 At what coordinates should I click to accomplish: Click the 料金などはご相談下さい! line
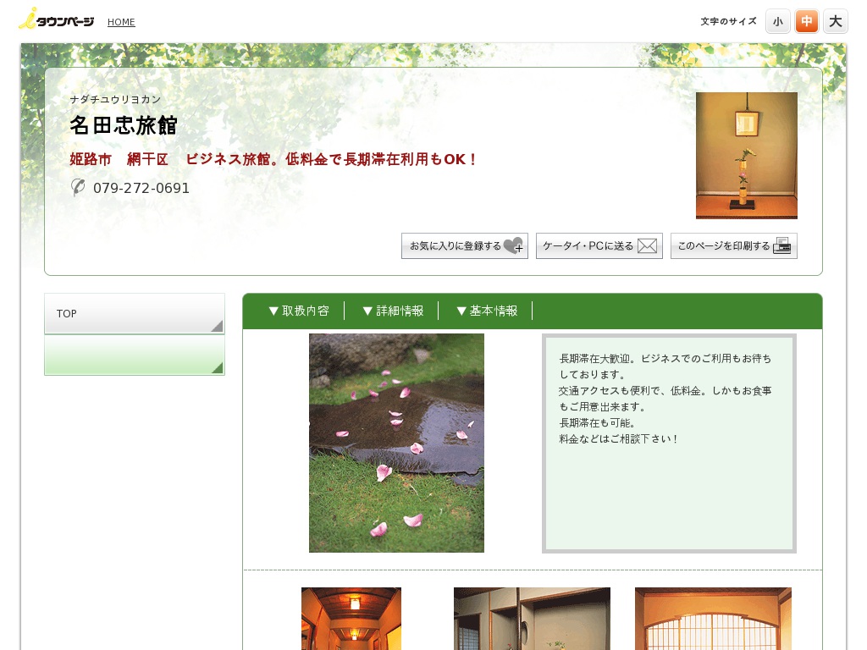(618, 439)
